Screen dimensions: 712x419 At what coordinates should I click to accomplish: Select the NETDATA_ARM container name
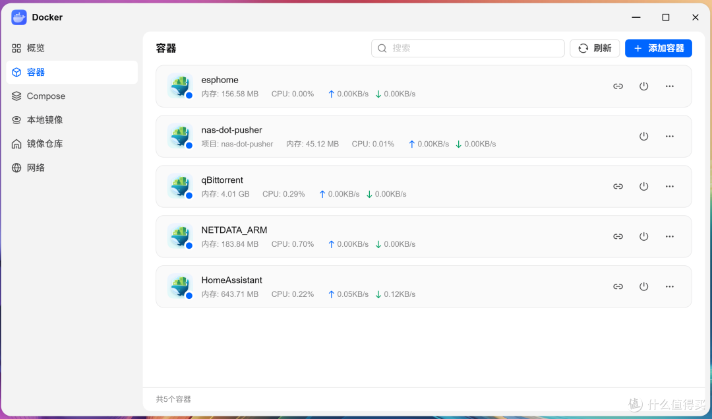click(234, 230)
